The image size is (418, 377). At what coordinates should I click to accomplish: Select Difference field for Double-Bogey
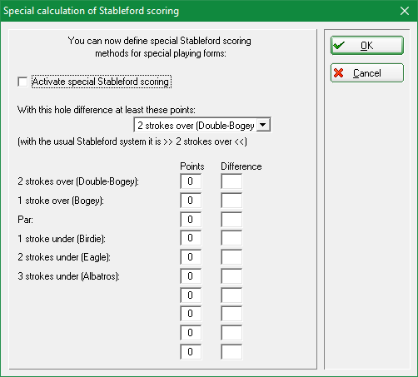(x=231, y=181)
